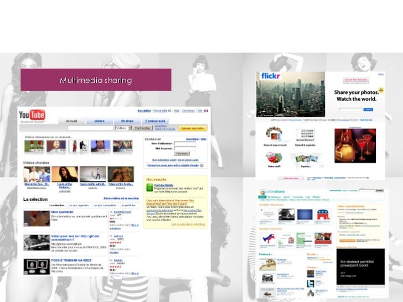Click SlideShare 'Search' button

click(x=379, y=190)
